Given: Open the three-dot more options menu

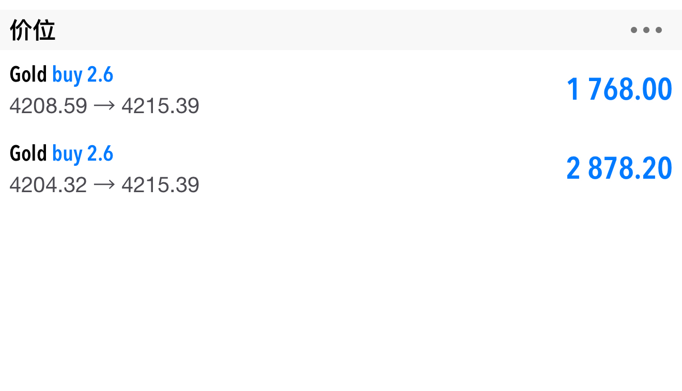Looking at the screenshot, I should tap(646, 30).
